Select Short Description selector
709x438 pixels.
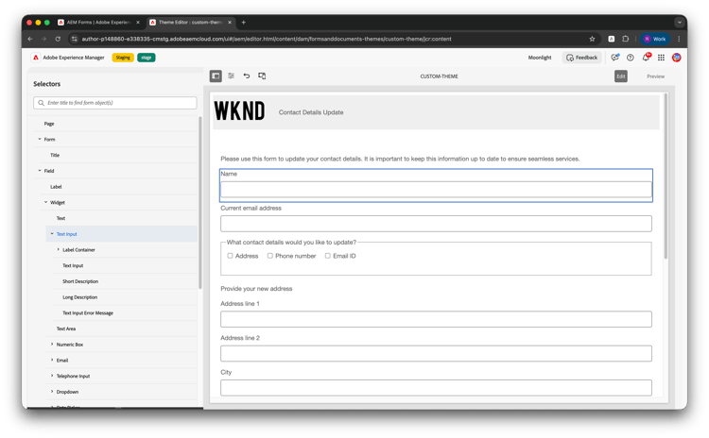click(x=80, y=281)
